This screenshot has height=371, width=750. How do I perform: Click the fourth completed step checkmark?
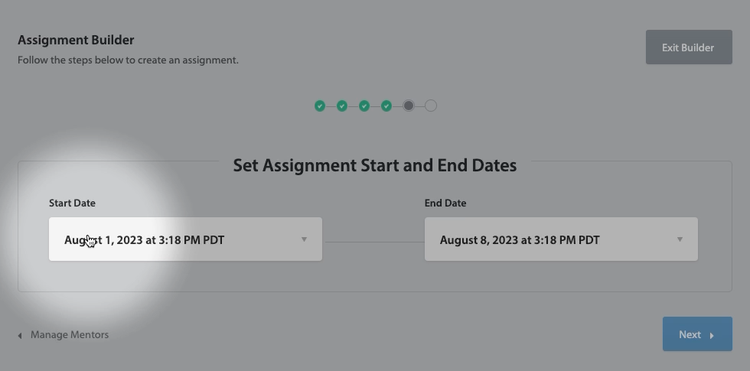386,106
